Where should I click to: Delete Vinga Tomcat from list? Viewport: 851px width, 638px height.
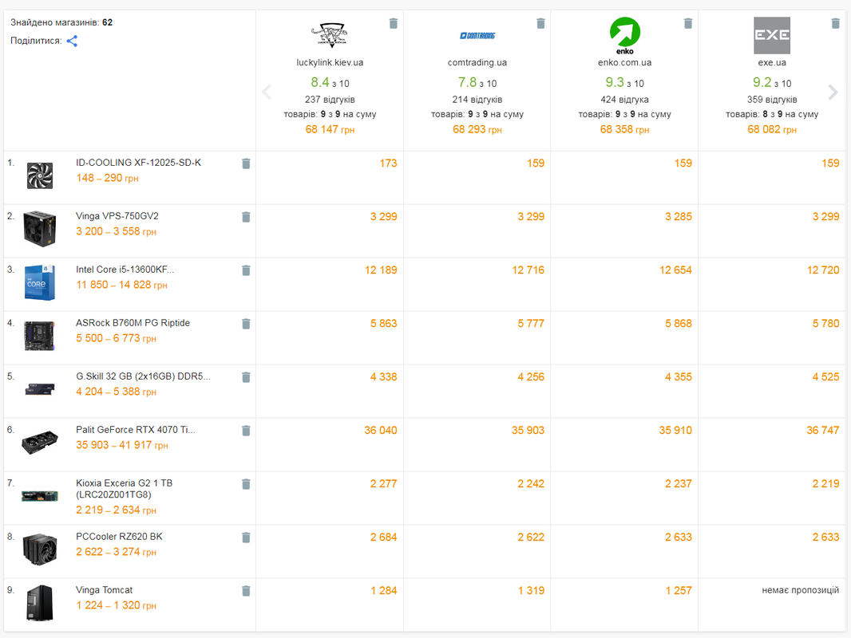[x=246, y=591]
